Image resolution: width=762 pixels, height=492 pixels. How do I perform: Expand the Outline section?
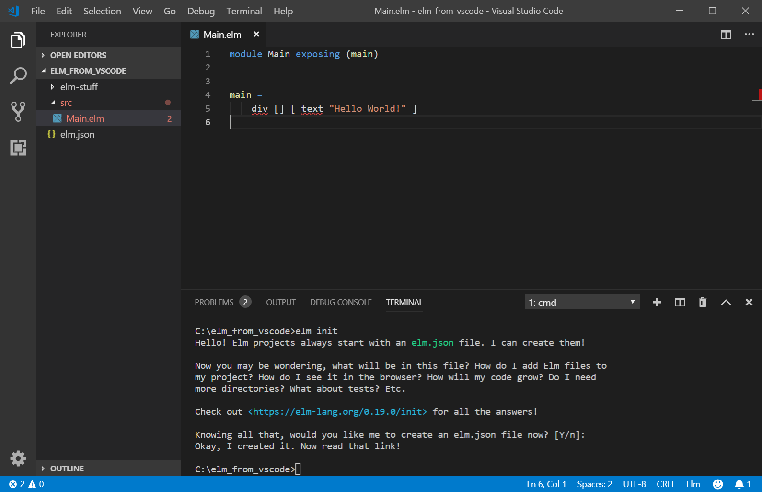click(67, 469)
